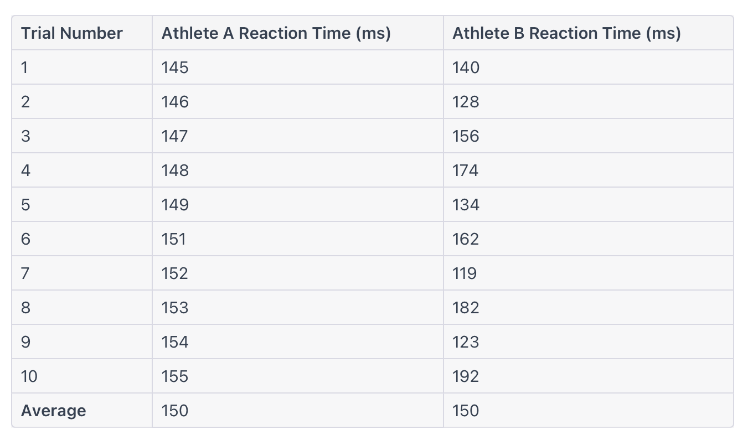Click the cell with value 156
753x445 pixels.
click(589, 136)
